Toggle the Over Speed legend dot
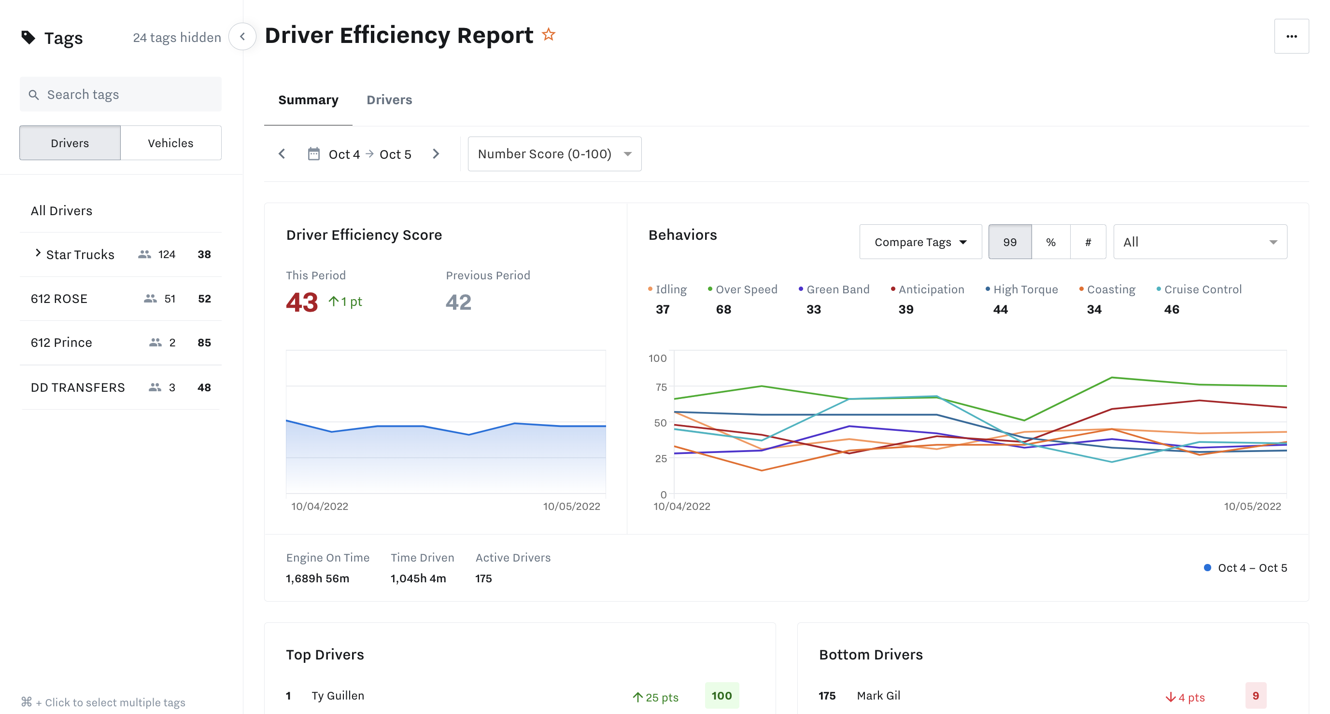The width and height of the screenshot is (1330, 714). (710, 289)
